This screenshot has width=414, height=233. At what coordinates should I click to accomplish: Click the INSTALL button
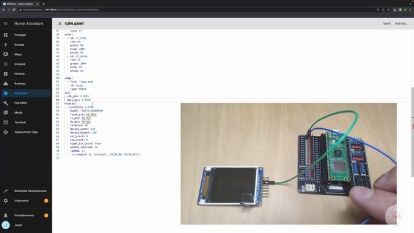401,24
